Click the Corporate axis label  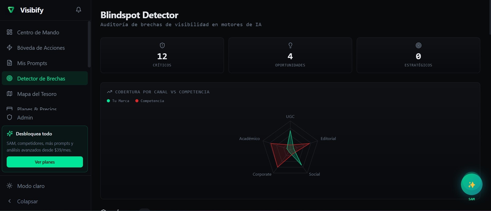262,174
